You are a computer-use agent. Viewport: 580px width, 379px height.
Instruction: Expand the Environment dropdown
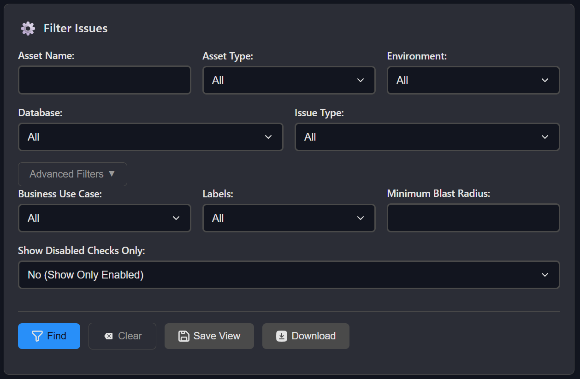pos(473,80)
